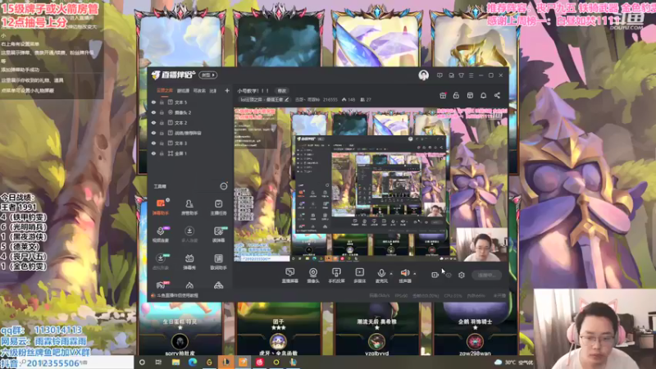Click the pencil icon to edit the lol云顶之弈 category
This screenshot has height=369, width=656.
286,99
